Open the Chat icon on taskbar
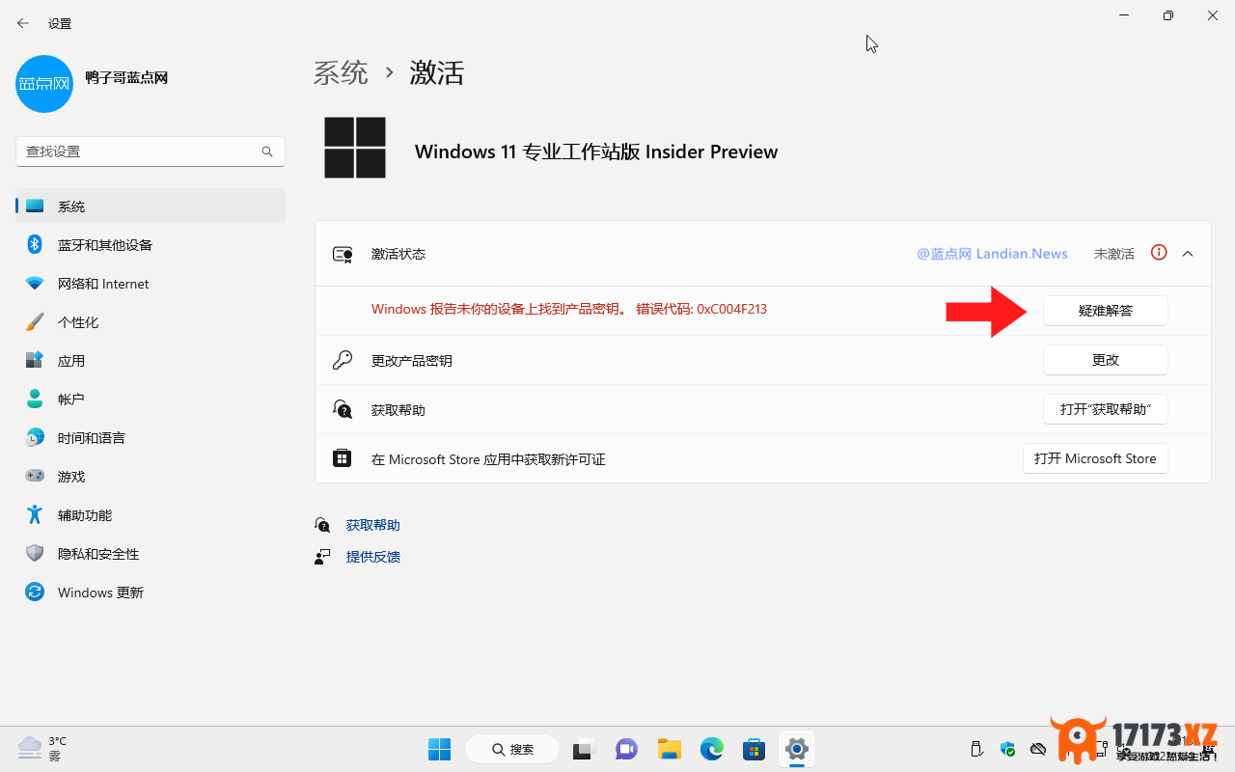This screenshot has width=1235, height=772. (626, 749)
